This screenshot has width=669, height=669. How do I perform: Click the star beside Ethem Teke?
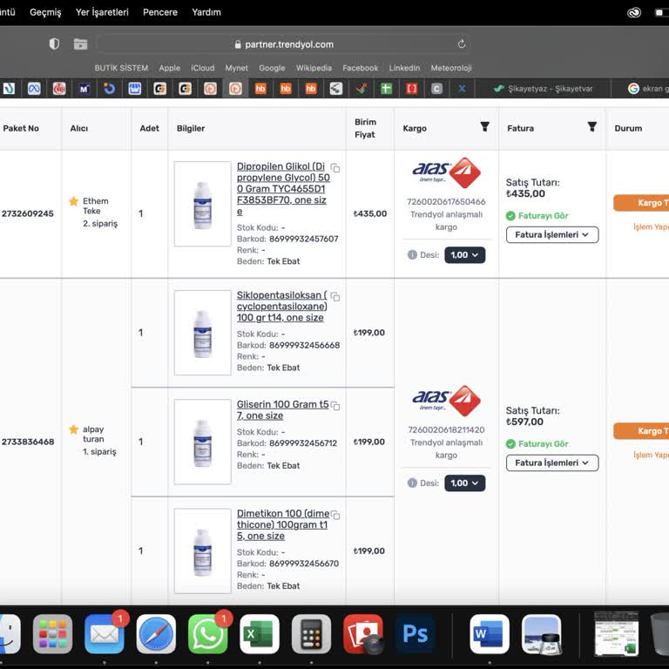(74, 201)
